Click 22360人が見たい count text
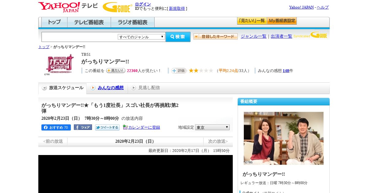Screen dimensions: 368x193 (x=144, y=71)
